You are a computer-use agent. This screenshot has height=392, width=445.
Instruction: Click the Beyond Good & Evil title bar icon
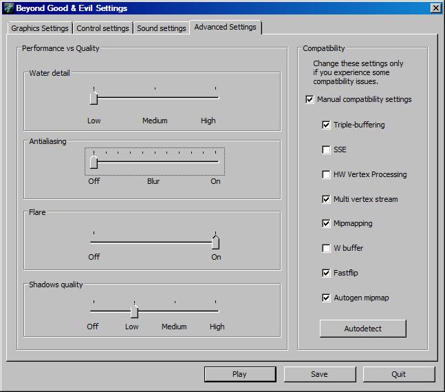pyautogui.click(x=9, y=8)
